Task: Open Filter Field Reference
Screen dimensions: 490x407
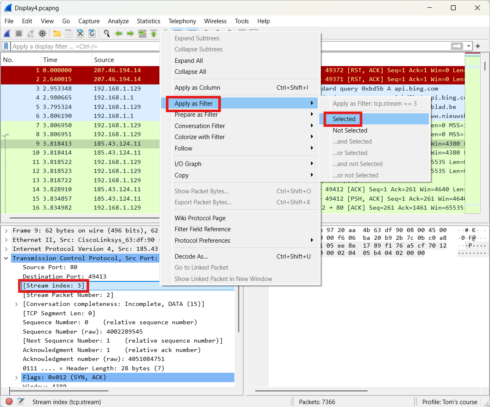Action: pyautogui.click(x=239, y=229)
